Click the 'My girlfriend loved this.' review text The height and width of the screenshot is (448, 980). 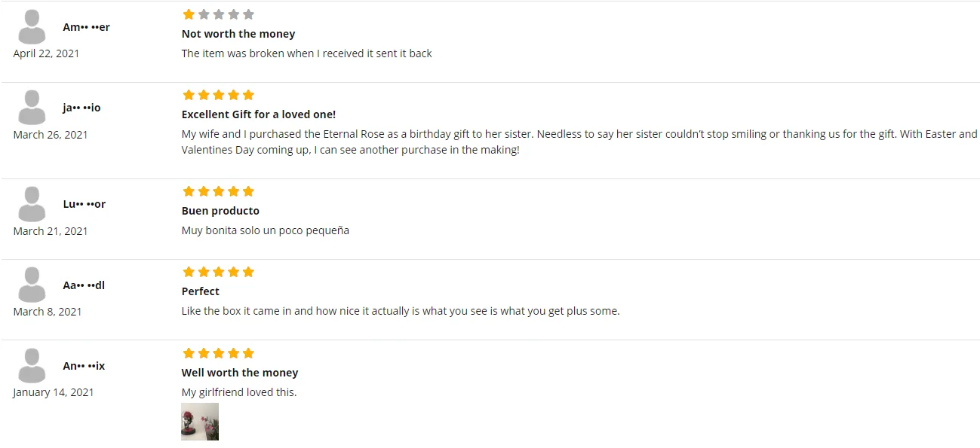pyautogui.click(x=239, y=392)
